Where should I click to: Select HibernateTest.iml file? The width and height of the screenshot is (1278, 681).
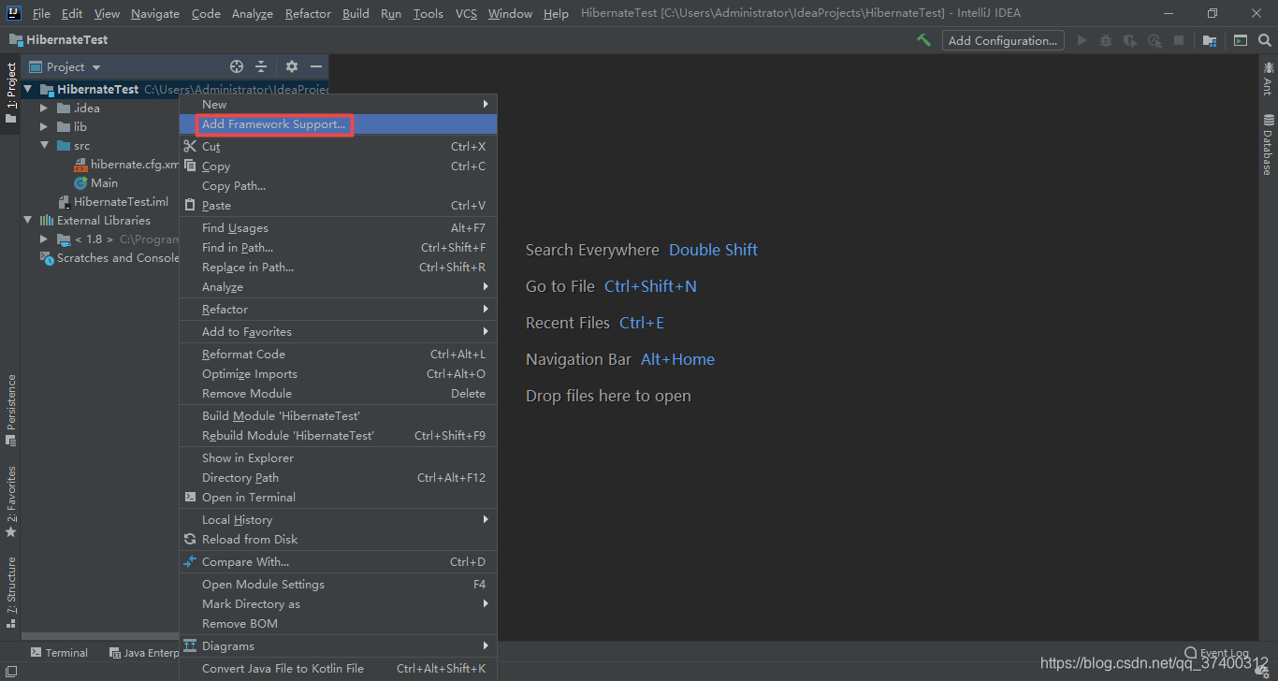113,202
